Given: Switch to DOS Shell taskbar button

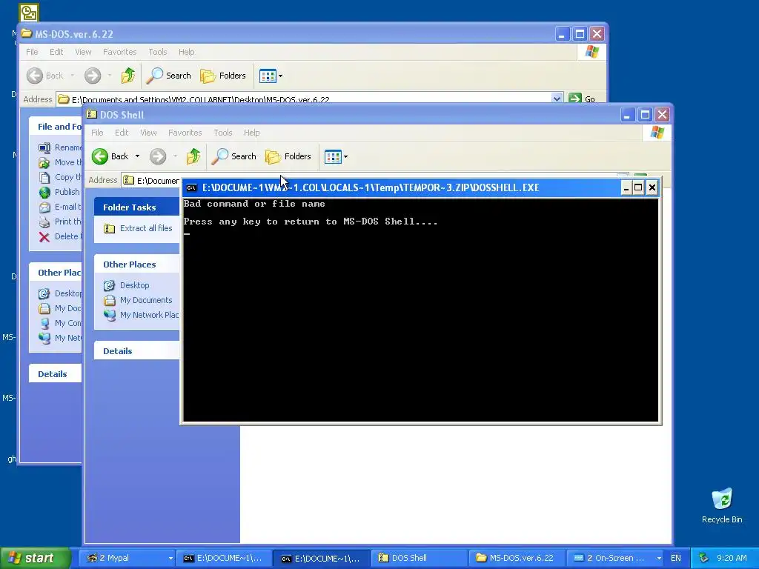Looking at the screenshot, I should (x=420, y=558).
